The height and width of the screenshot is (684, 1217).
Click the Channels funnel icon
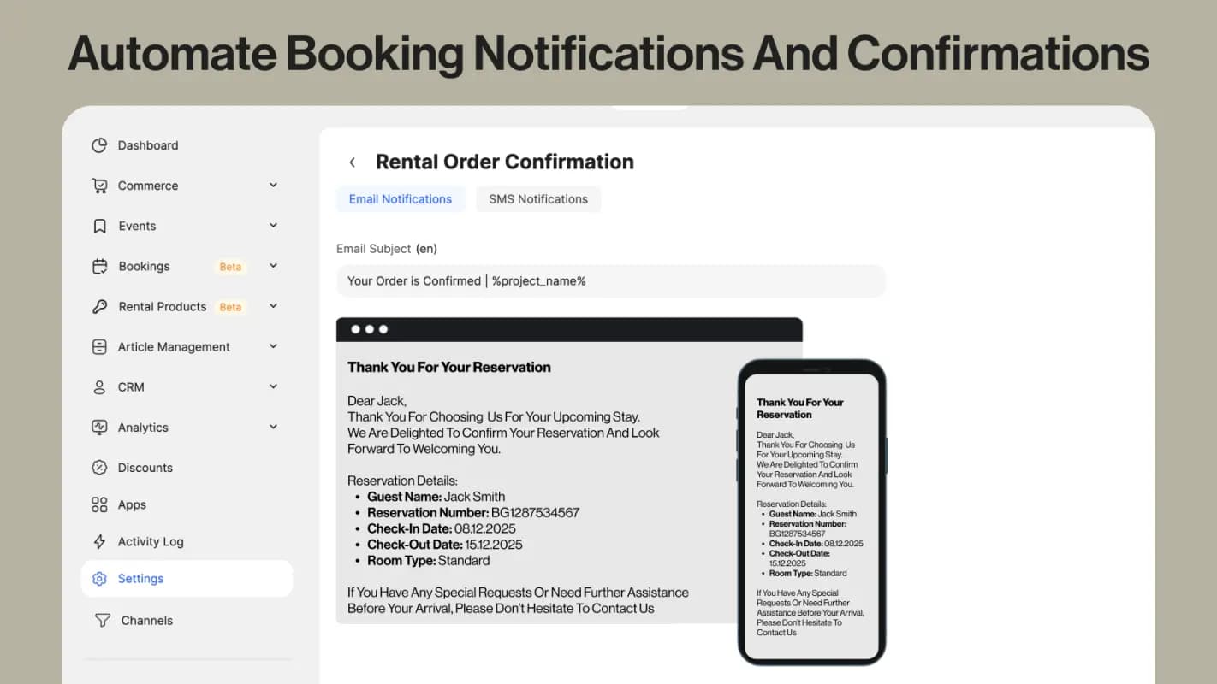102,620
